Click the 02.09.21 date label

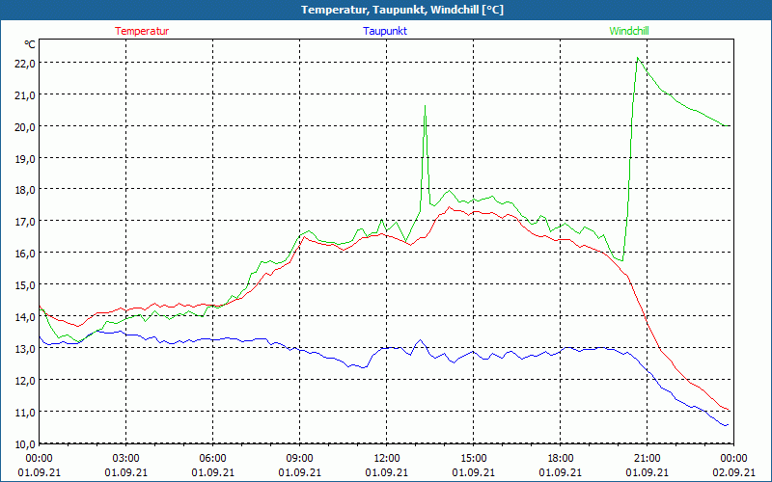point(733,472)
